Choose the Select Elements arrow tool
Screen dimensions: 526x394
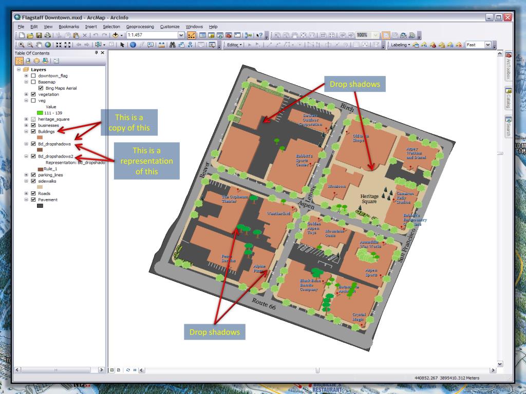[x=122, y=45]
